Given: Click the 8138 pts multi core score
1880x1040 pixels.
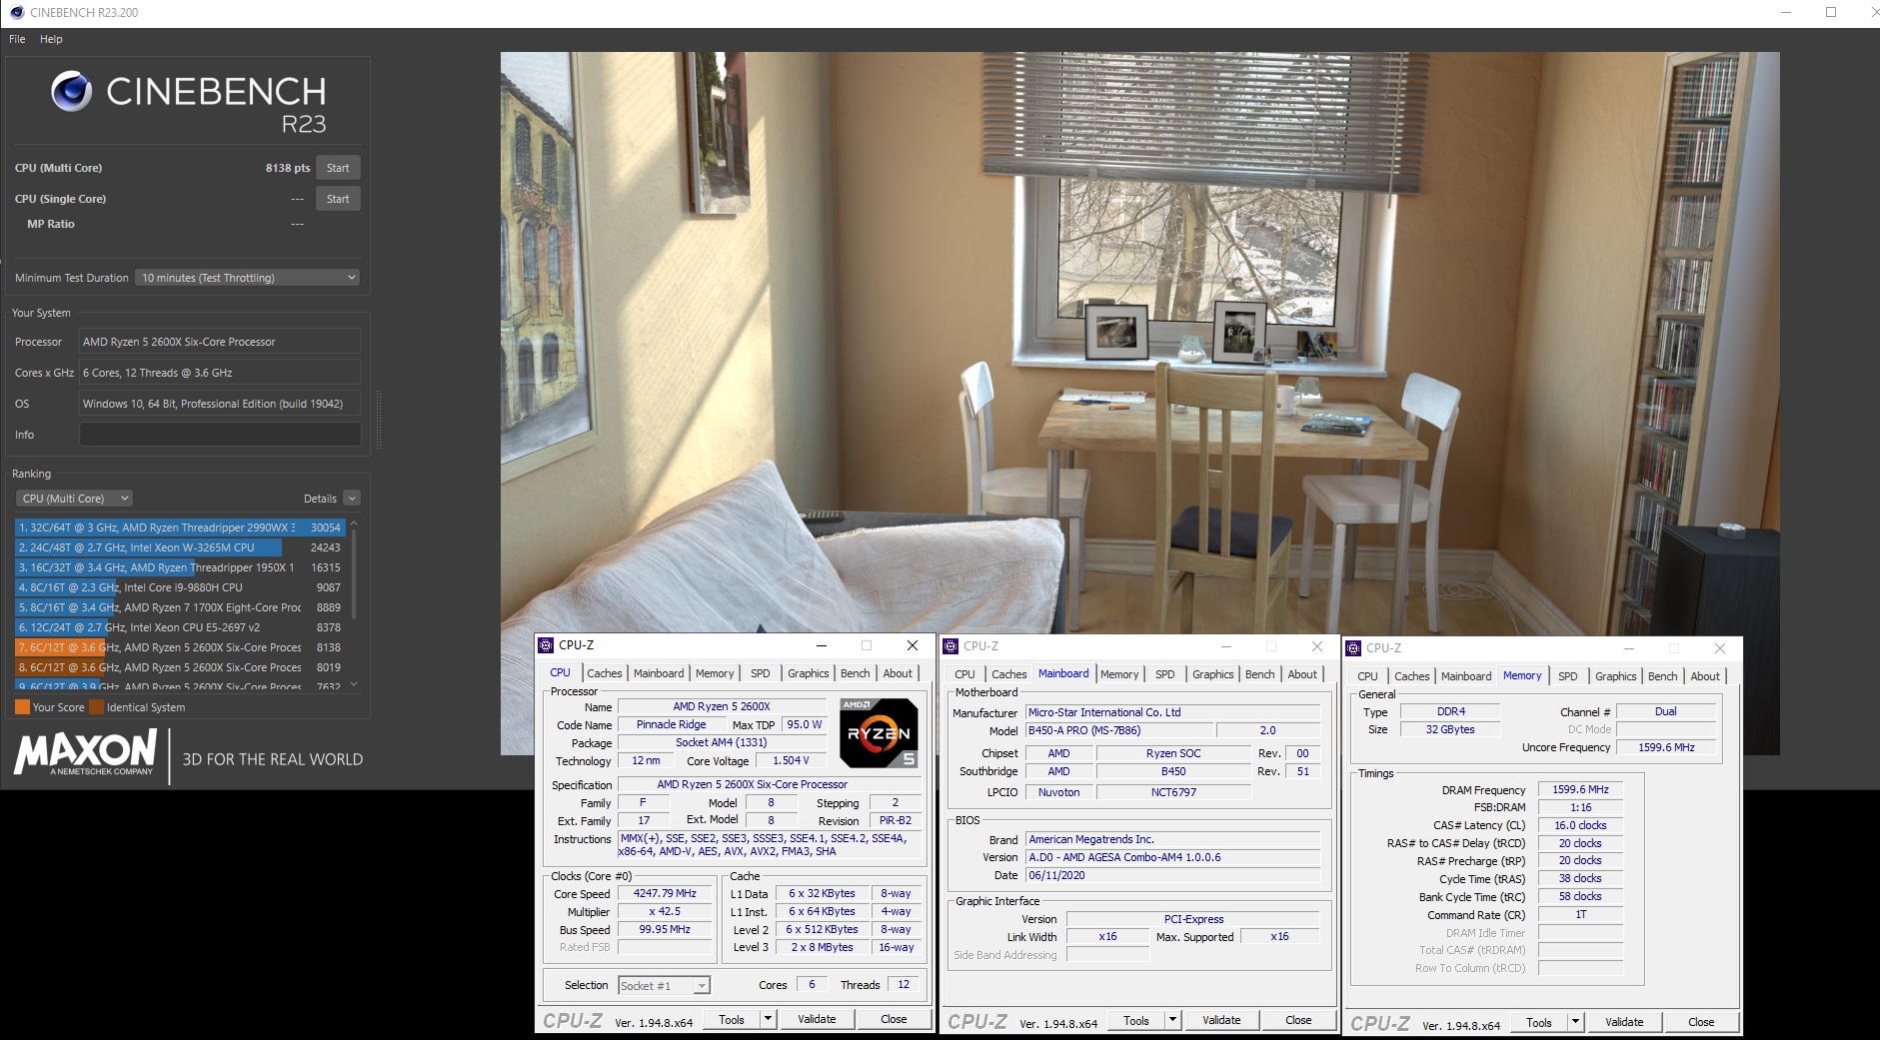Looking at the screenshot, I should (288, 168).
